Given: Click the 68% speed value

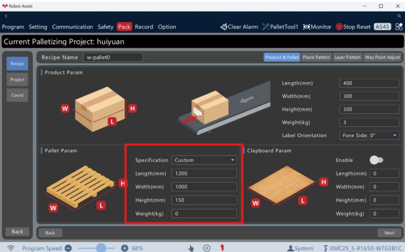Looking at the screenshot, I should [137, 248].
